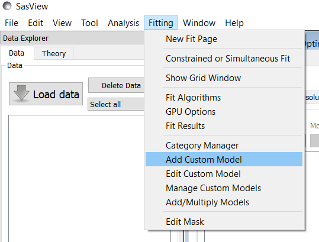Screen dimensions: 319x242
Task: Click inside the empty data list area
Action: coord(76,178)
